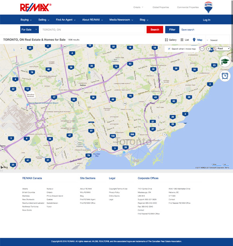Select map cluster marker 19
The image size is (233, 246).
[32, 72]
